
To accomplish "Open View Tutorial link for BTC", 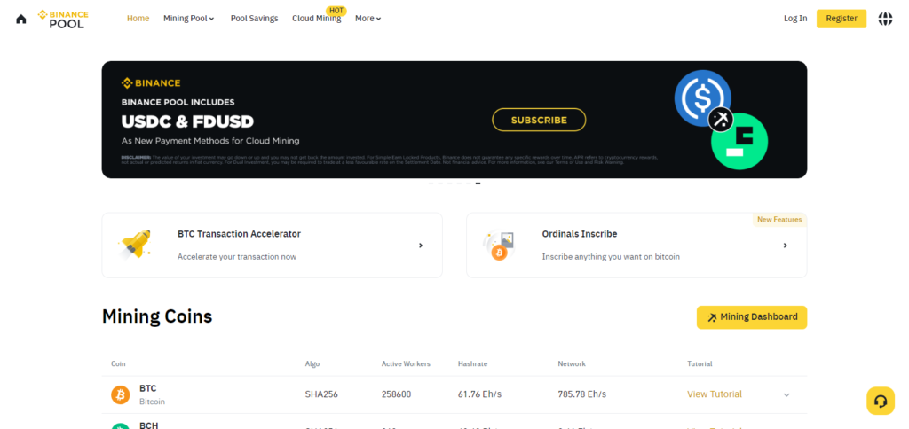I will (715, 394).
